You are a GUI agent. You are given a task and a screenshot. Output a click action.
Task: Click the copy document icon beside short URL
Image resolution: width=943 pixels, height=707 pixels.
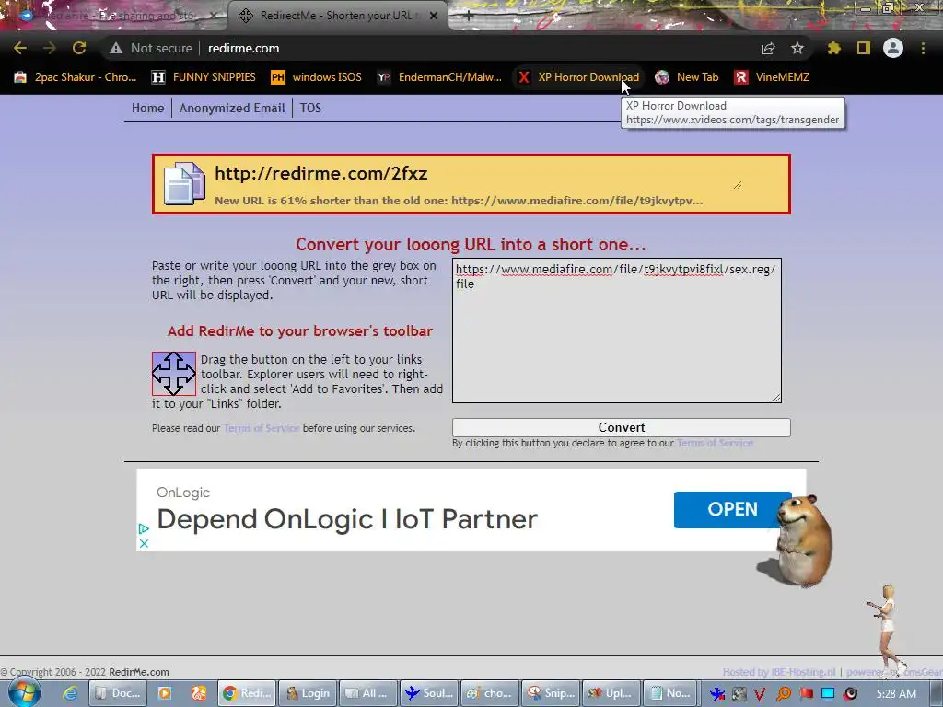point(184,184)
